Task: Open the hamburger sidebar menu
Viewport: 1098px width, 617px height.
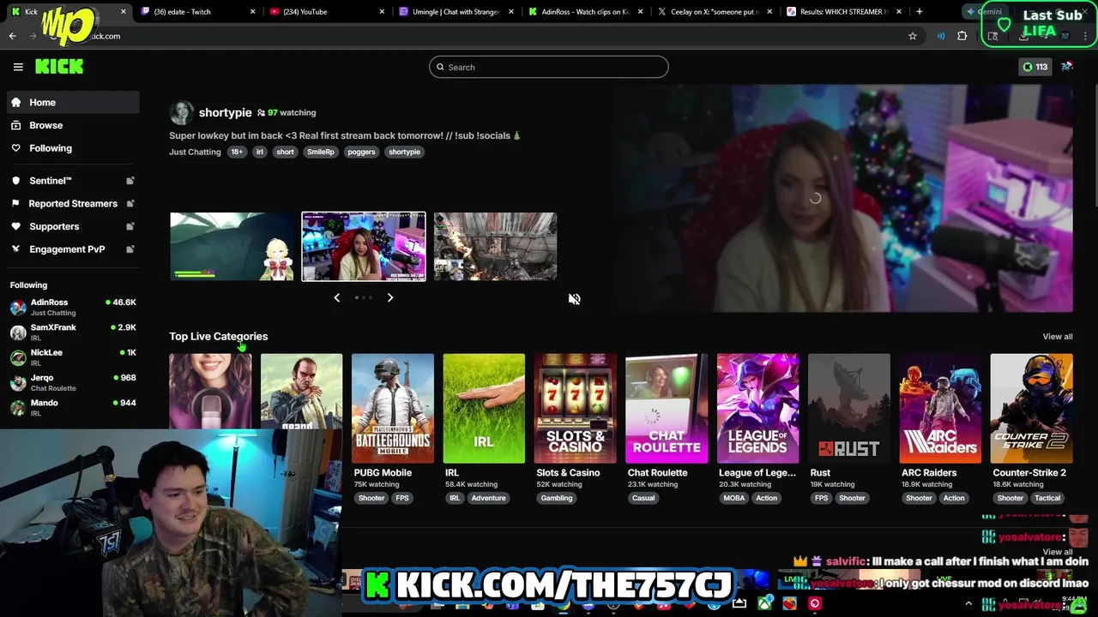Action: [18, 67]
